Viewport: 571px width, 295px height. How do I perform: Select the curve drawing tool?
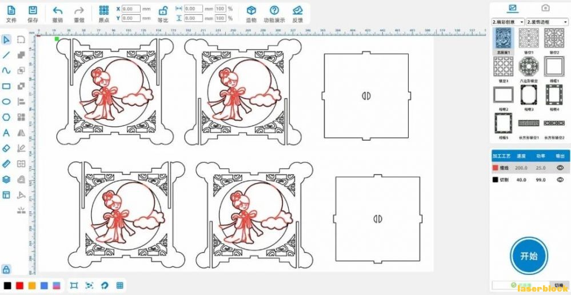click(x=6, y=71)
